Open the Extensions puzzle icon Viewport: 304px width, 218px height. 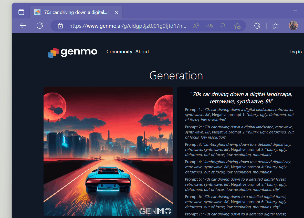(x=257, y=26)
